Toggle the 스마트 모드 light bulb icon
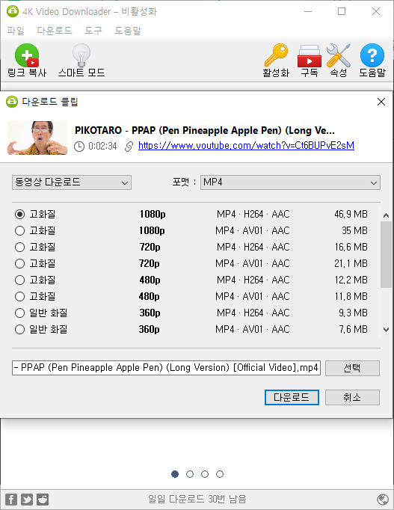 (81, 55)
